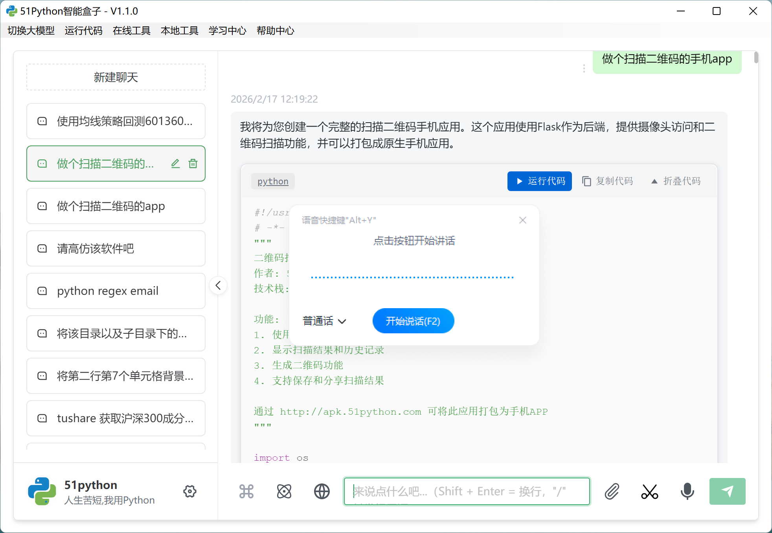Image resolution: width=772 pixels, height=533 pixels.
Task: Click the scissors screenshot icon
Action: (x=649, y=491)
